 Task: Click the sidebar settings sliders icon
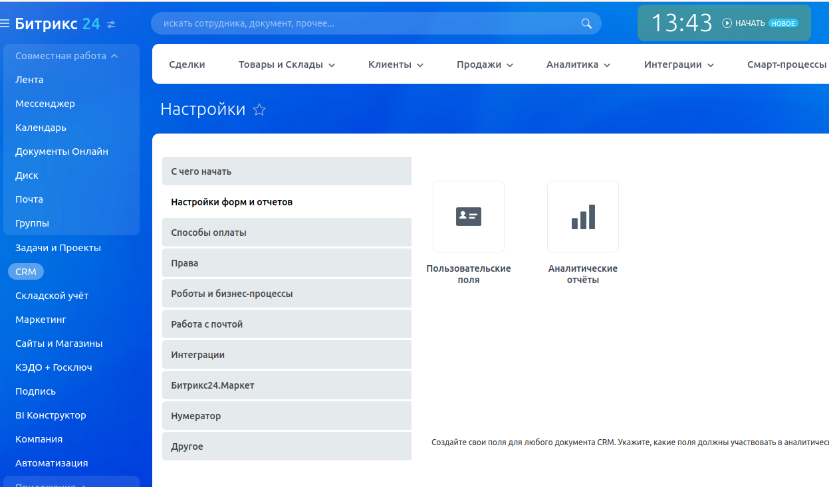111,25
